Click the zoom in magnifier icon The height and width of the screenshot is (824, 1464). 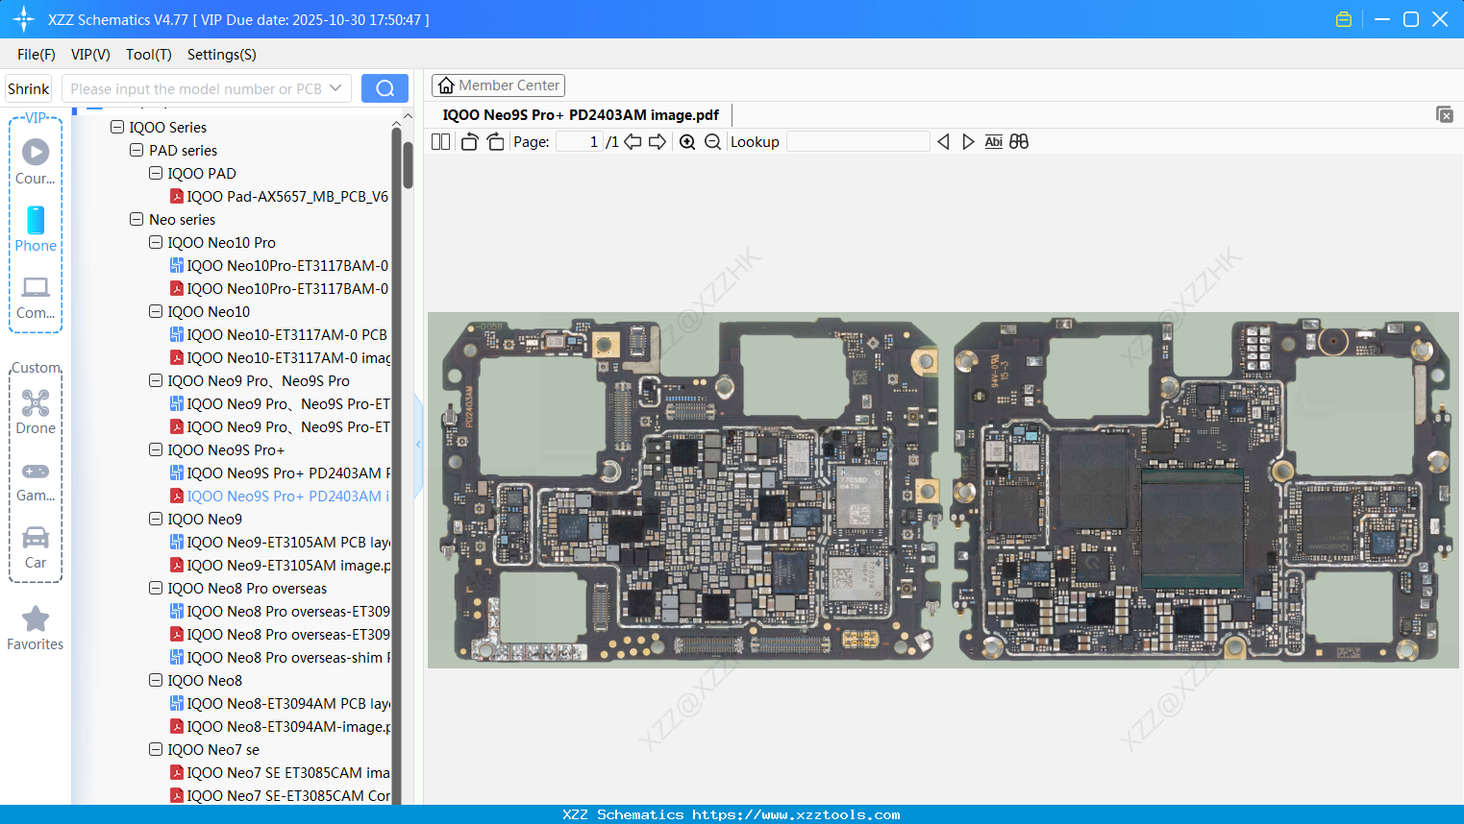(x=687, y=142)
